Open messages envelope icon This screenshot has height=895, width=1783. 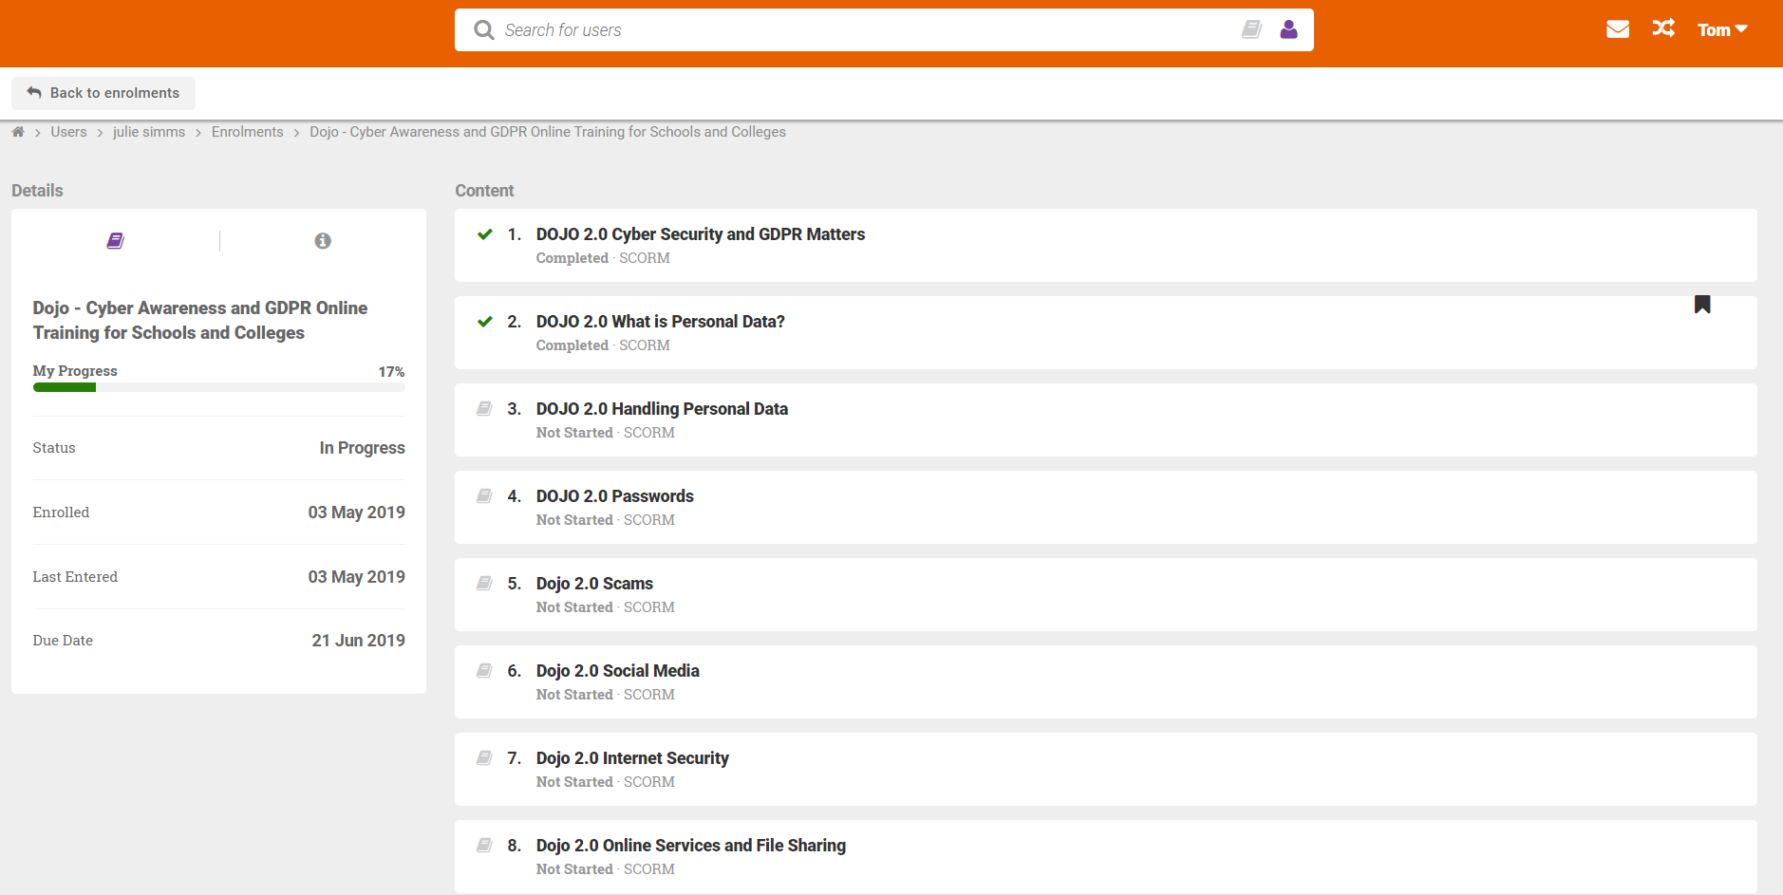[x=1618, y=29]
